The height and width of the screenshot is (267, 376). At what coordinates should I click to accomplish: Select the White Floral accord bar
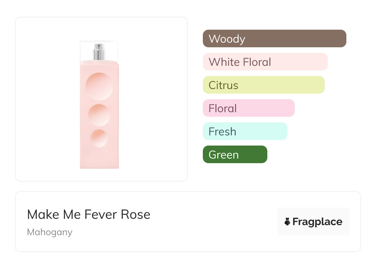[x=265, y=62]
